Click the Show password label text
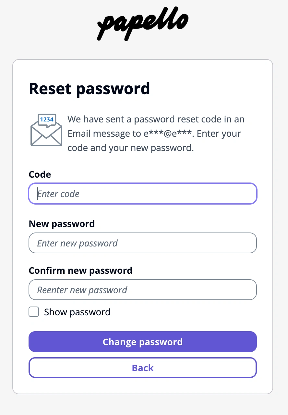Screen dimensions: 288x415 click(77, 312)
